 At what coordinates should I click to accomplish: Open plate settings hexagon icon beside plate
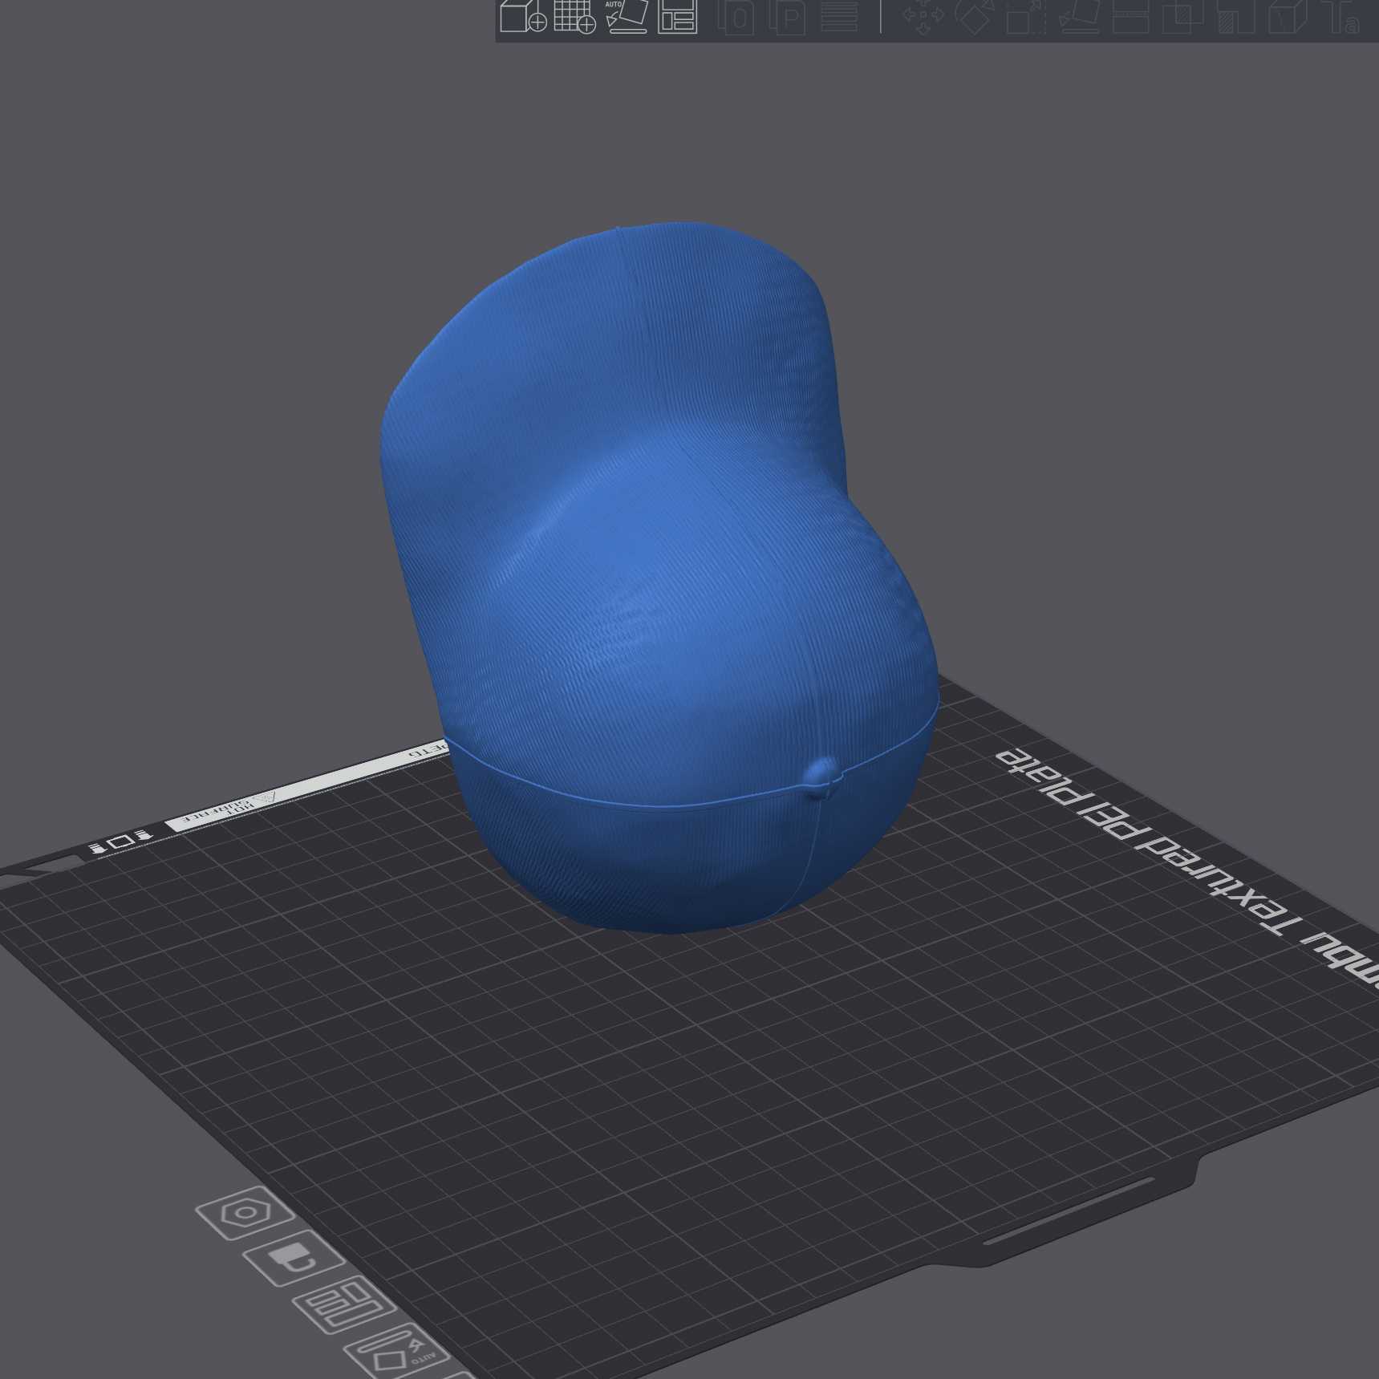pos(245,1213)
